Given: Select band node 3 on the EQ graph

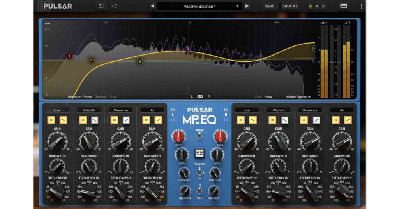Looking at the screenshot, I should pyautogui.click(x=187, y=49).
